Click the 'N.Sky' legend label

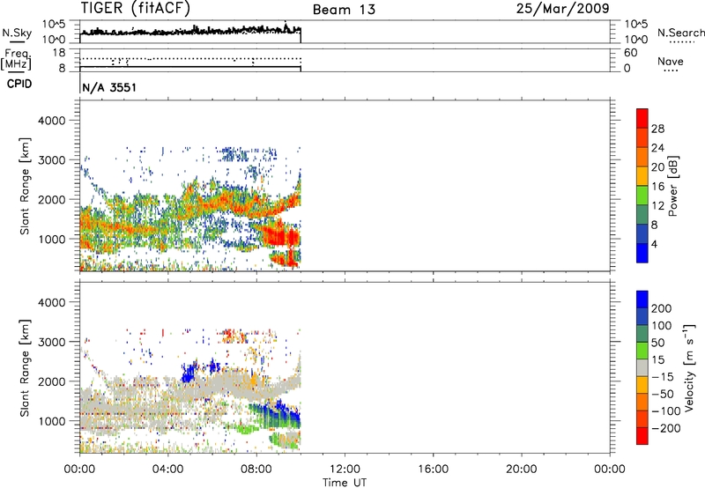coord(17,33)
